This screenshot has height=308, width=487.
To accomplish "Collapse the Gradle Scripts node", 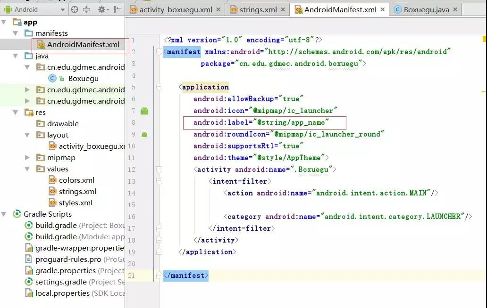I will tap(4, 214).
